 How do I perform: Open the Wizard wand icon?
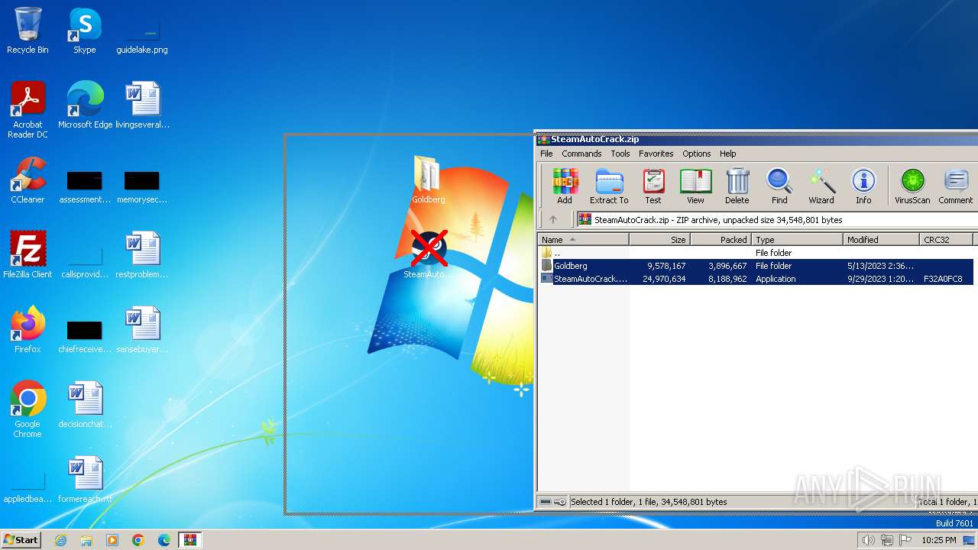click(x=821, y=186)
